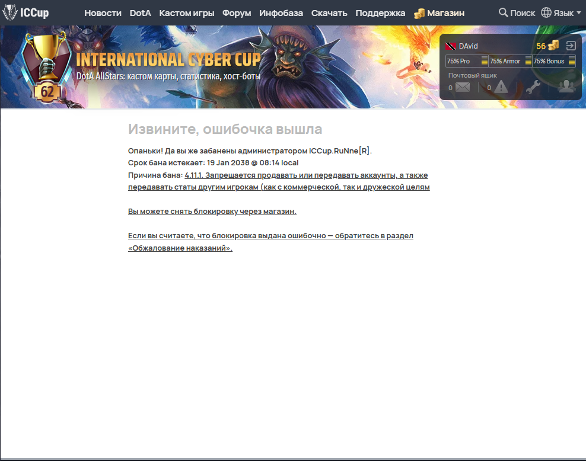Open the DAvid profile name

[469, 46]
